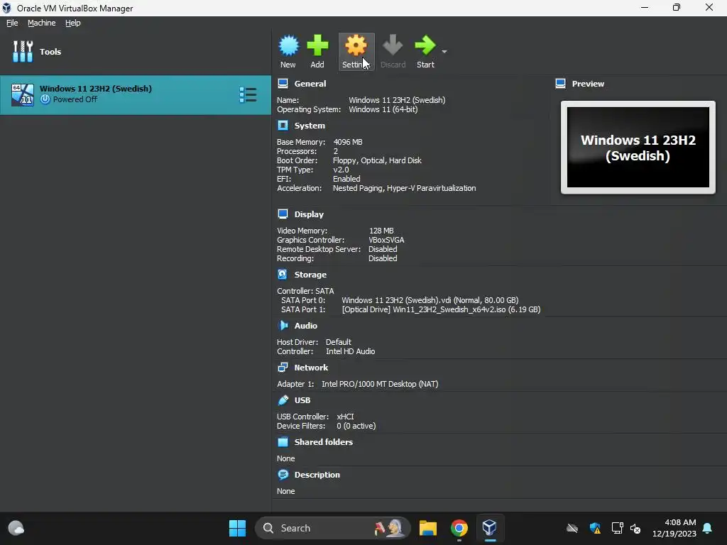Create a new VM with New button
The width and height of the screenshot is (727, 545).
pyautogui.click(x=288, y=51)
